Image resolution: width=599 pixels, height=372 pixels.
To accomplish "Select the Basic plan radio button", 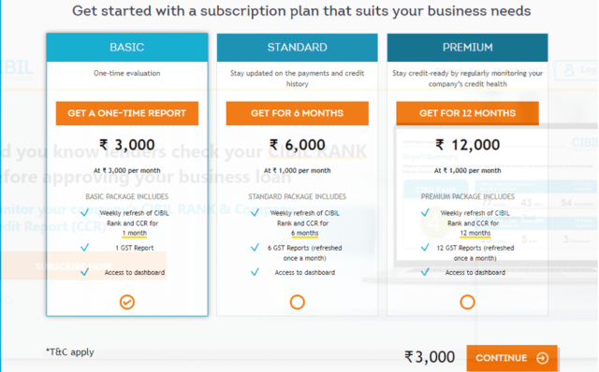I will pos(127,302).
